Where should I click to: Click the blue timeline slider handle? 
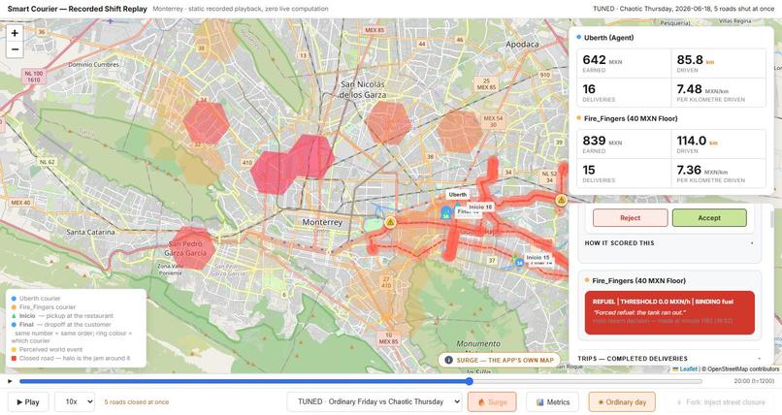tap(470, 381)
